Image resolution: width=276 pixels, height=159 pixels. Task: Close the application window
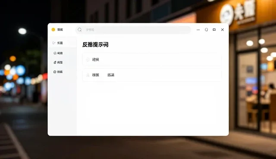pos(223,30)
